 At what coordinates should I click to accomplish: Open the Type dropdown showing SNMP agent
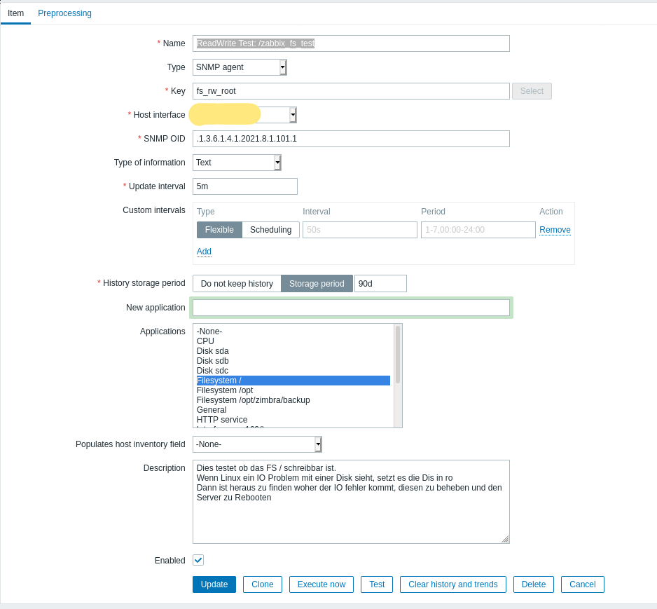[x=240, y=67]
